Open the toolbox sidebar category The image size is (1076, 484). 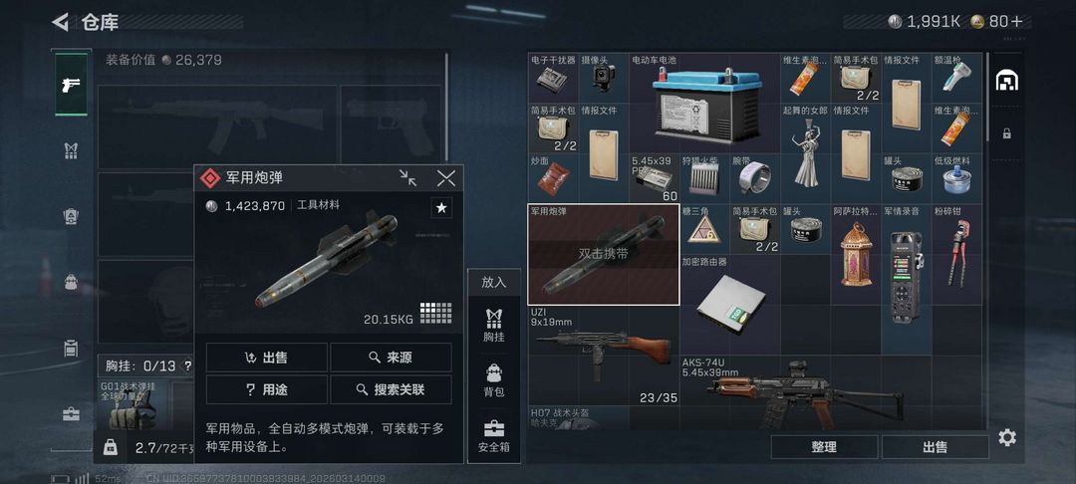71,414
